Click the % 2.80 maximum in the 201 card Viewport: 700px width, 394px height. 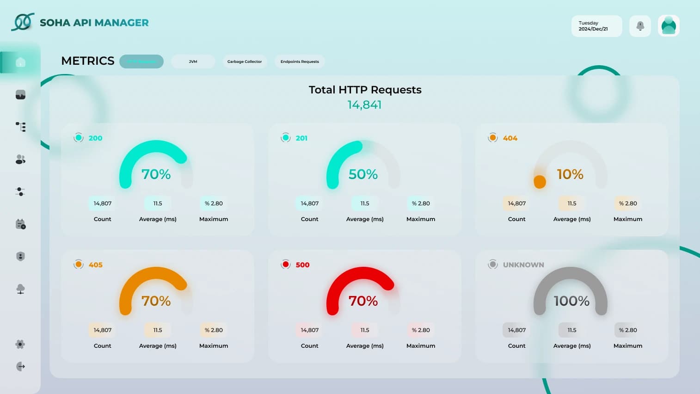421,203
